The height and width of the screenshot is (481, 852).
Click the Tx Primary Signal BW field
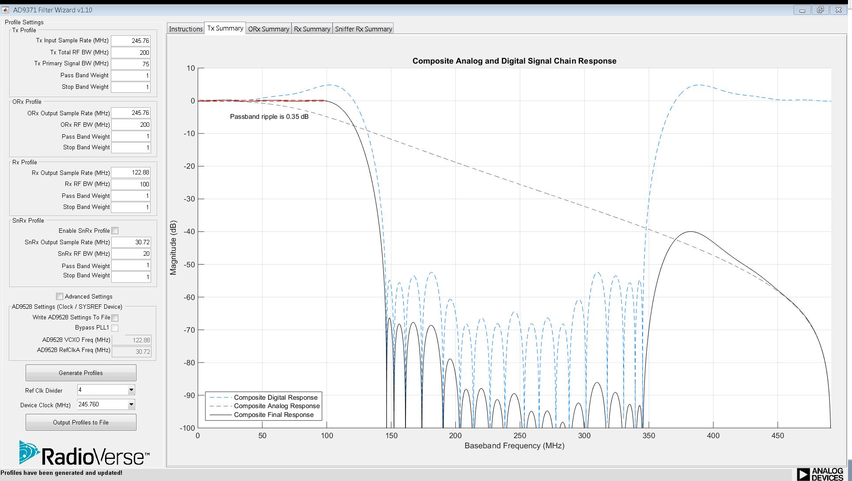(x=131, y=64)
